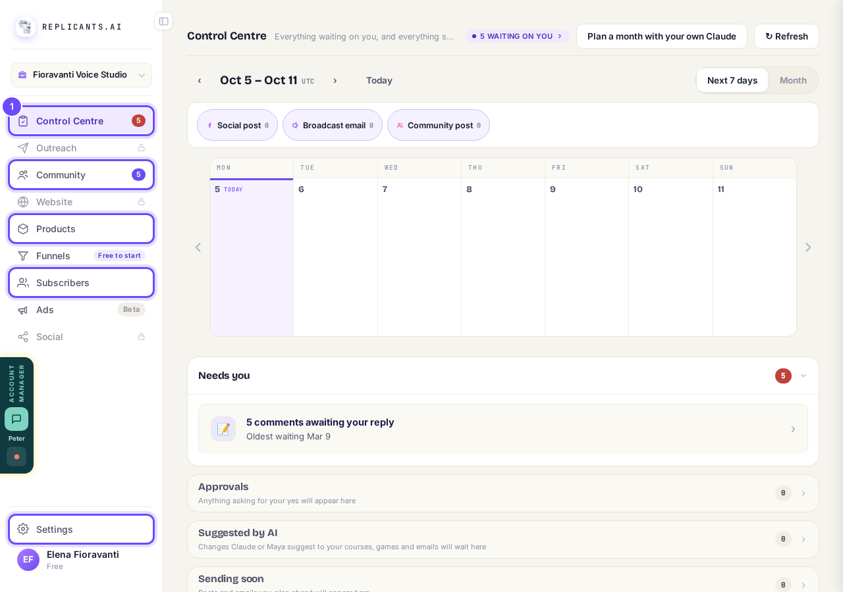
Task: Click the 'Oct 5 – Oct 11' date range
Action: (x=259, y=80)
